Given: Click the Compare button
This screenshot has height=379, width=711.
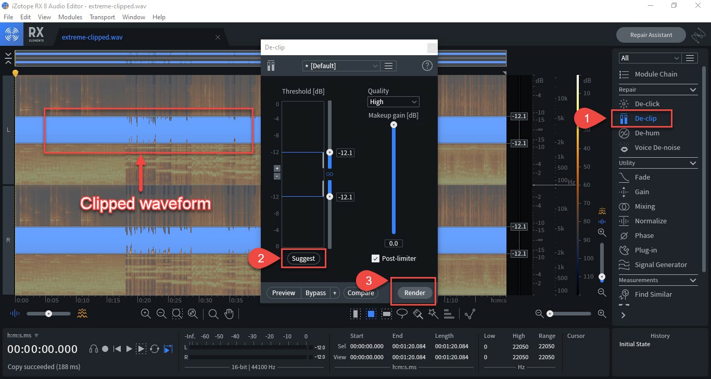Looking at the screenshot, I should click(361, 293).
